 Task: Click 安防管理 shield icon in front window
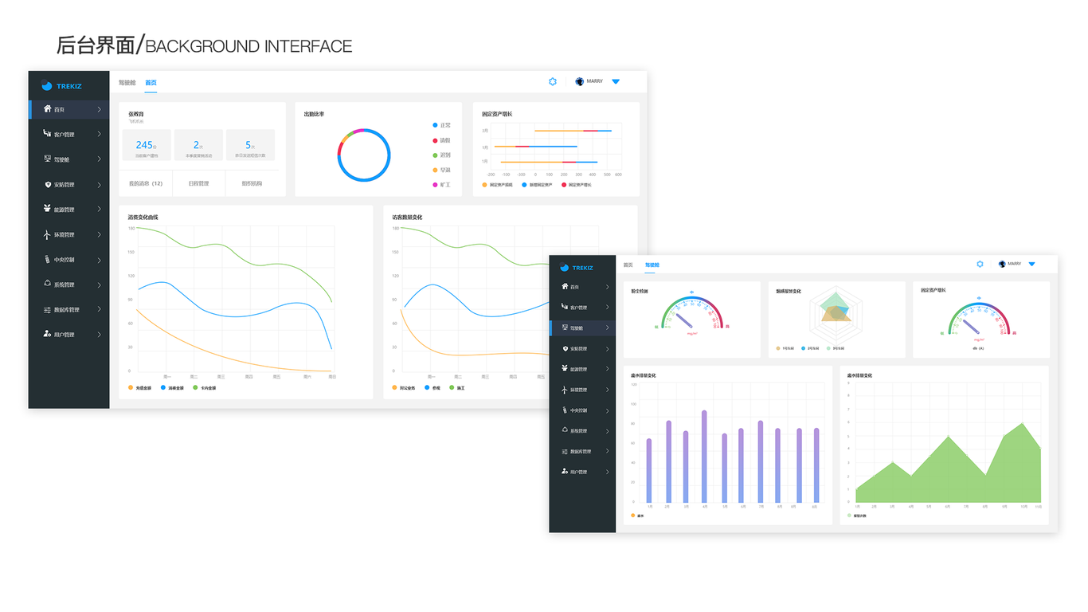pos(565,348)
